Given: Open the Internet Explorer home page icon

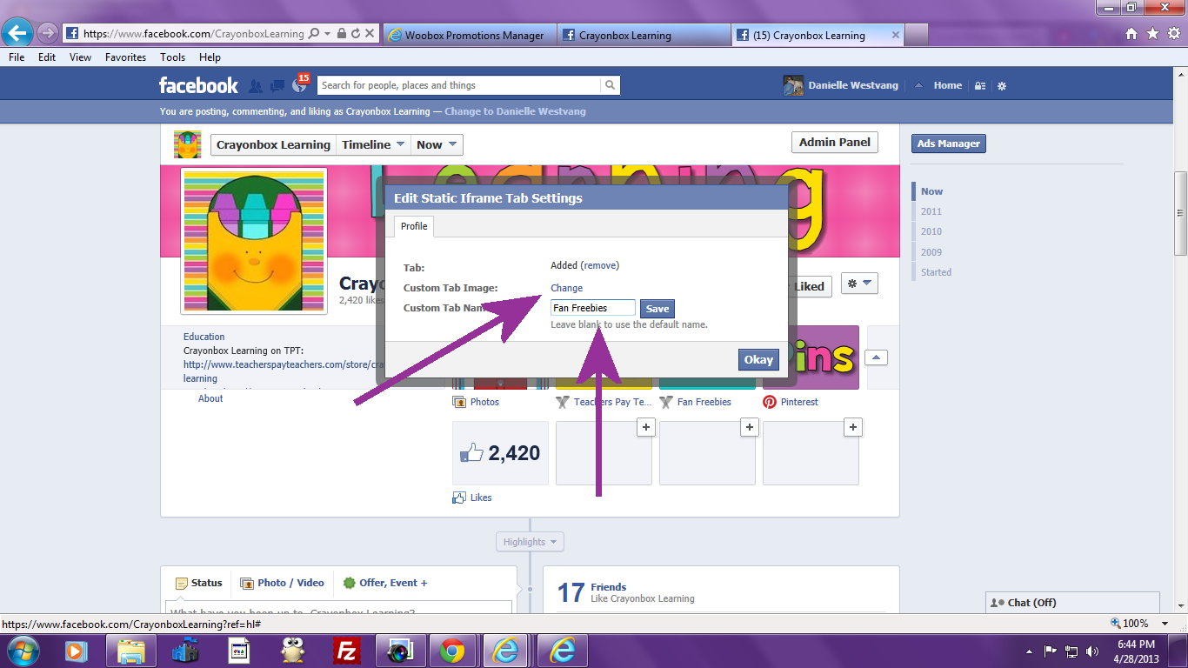Looking at the screenshot, I should pos(1131,34).
